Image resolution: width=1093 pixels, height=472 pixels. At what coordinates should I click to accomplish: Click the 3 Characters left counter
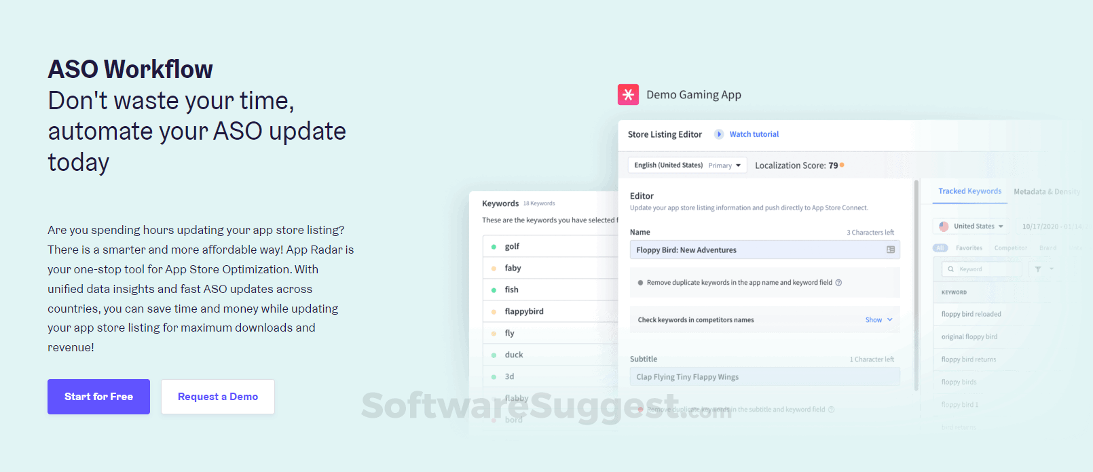[870, 233]
